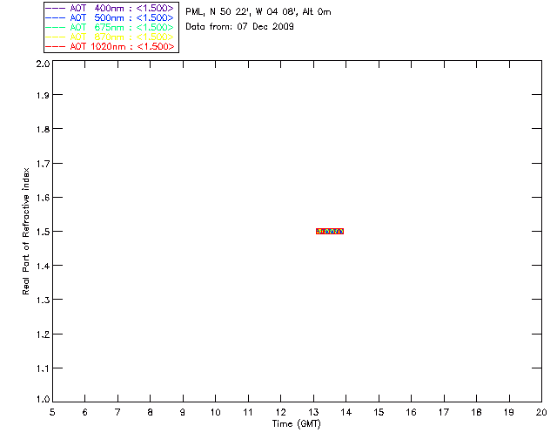This screenshot has width=557, height=446.
Task: Click the hour 15 label on the time axis
Action: [x=379, y=412]
